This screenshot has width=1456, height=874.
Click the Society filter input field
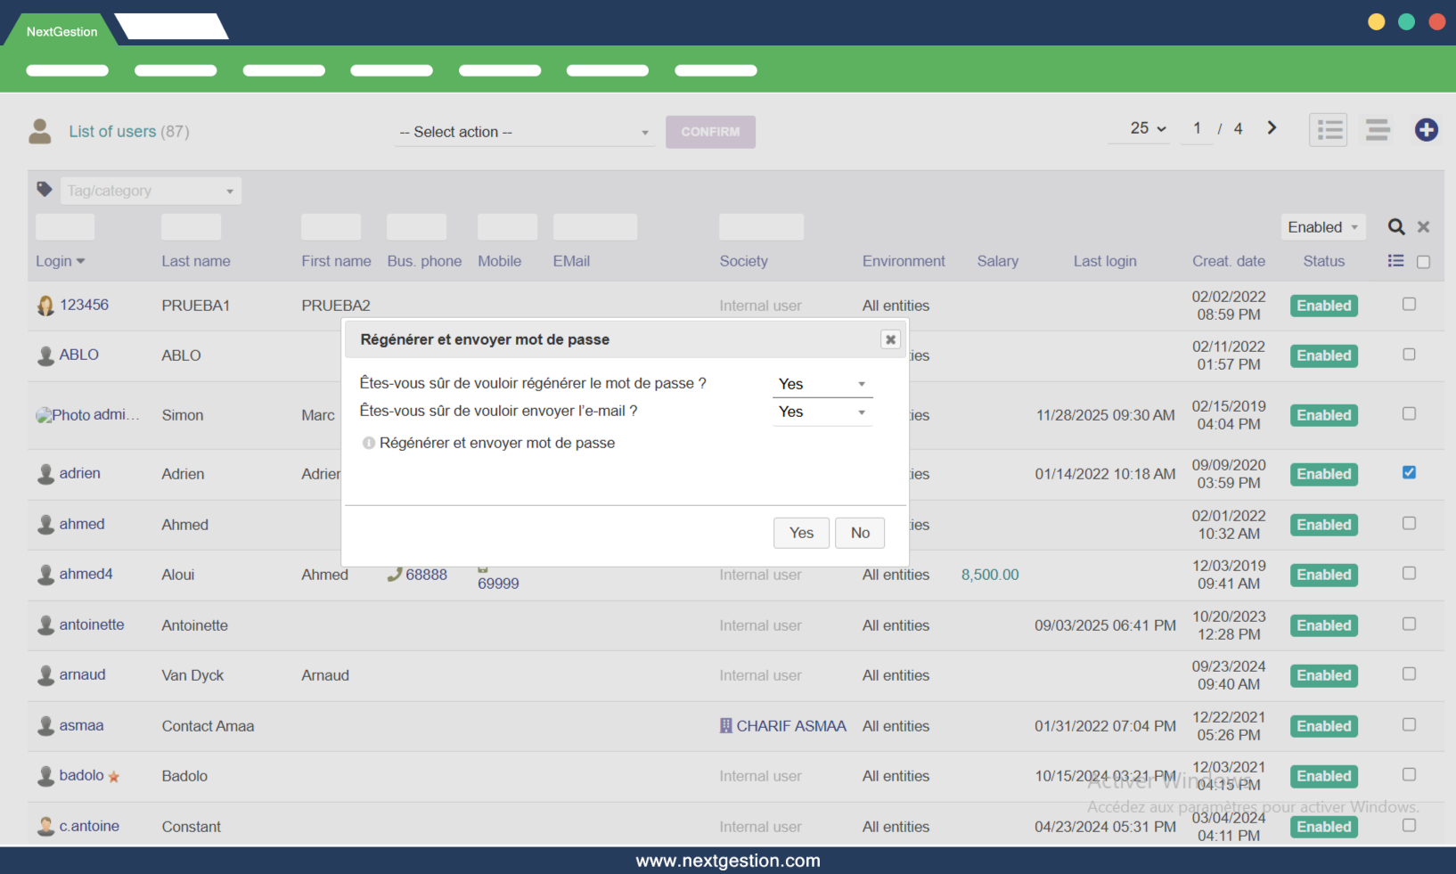pyautogui.click(x=761, y=227)
